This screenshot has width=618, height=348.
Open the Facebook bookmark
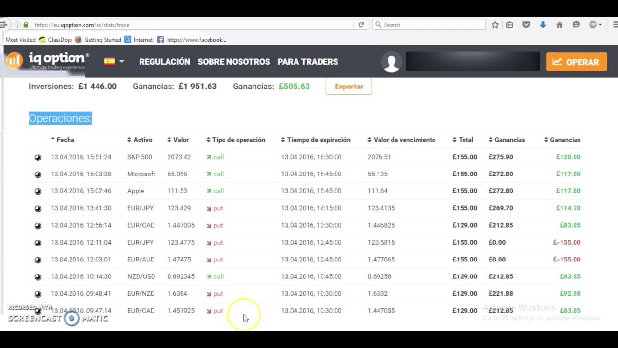pos(191,40)
